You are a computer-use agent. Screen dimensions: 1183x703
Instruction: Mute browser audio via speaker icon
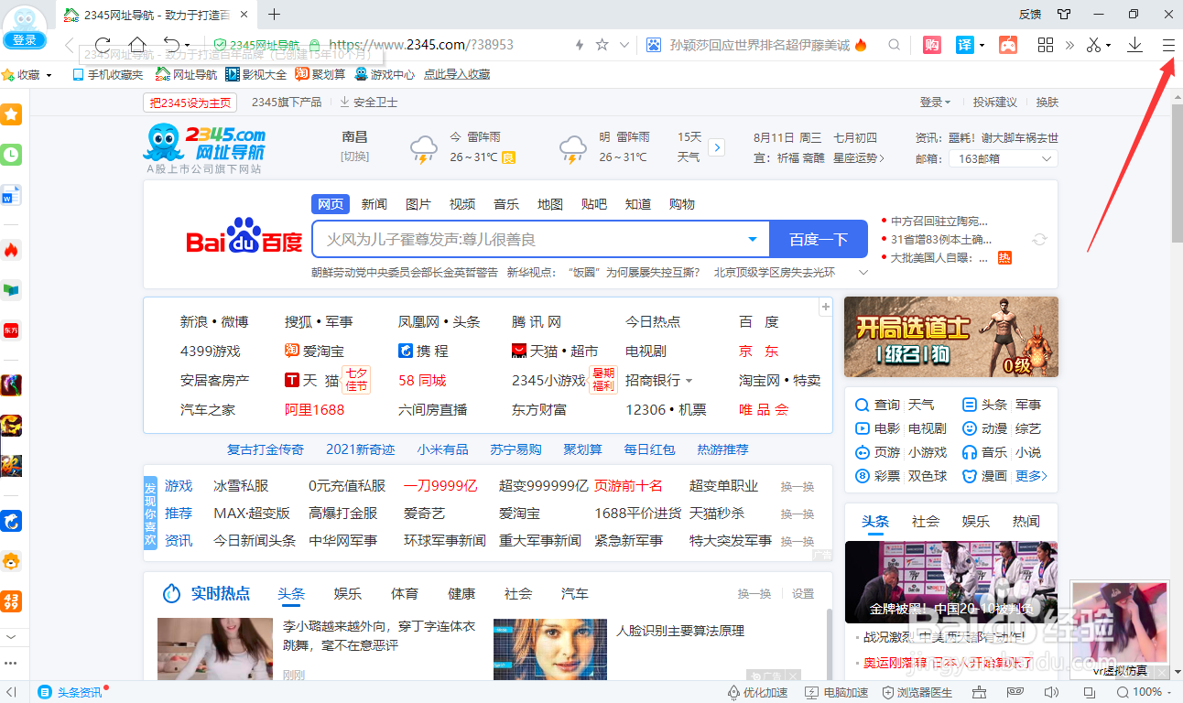[x=1051, y=692]
